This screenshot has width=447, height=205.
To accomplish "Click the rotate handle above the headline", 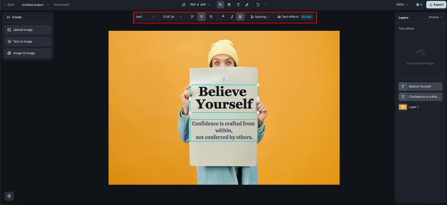I will tap(224, 79).
